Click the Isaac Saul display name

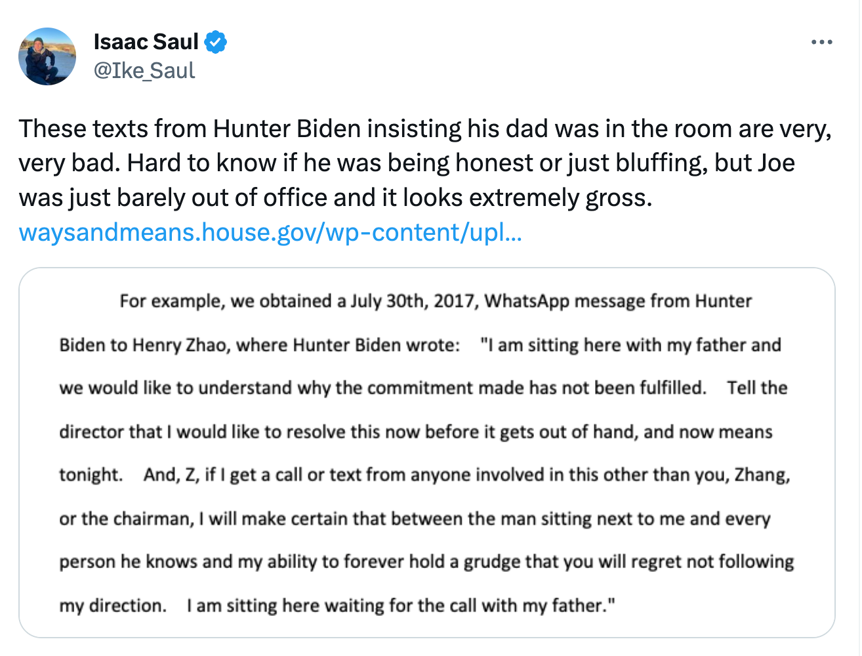(146, 42)
